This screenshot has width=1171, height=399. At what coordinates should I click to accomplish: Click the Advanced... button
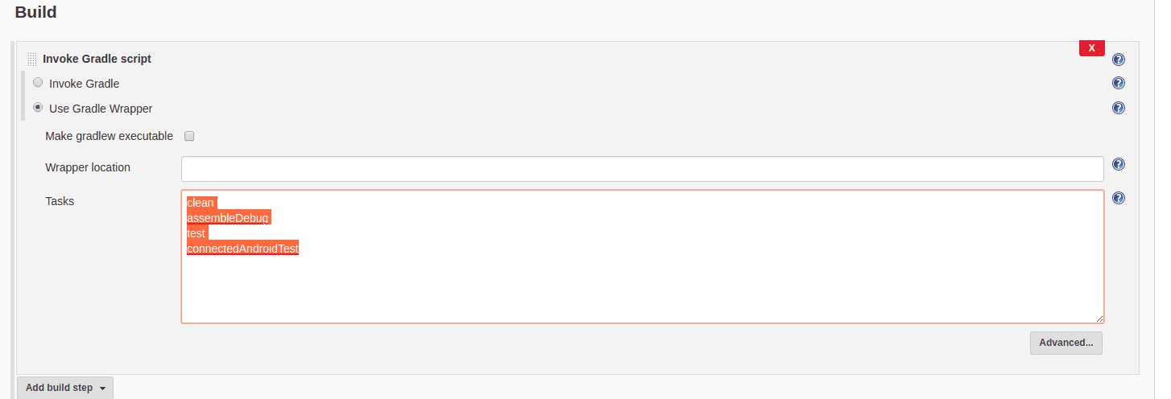(x=1065, y=343)
